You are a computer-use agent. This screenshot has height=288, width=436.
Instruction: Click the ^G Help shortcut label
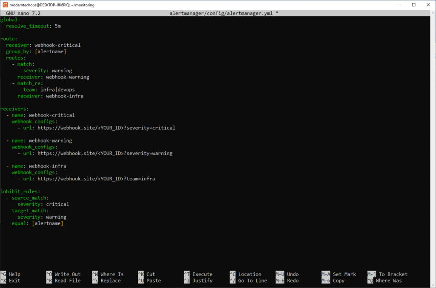click(x=11, y=274)
